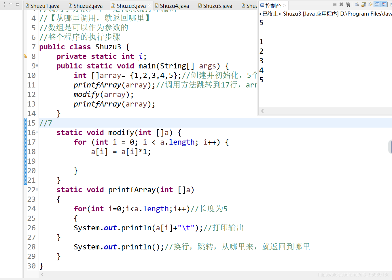
Task: Click the array initialization on line 10
Action: [x=128, y=75]
